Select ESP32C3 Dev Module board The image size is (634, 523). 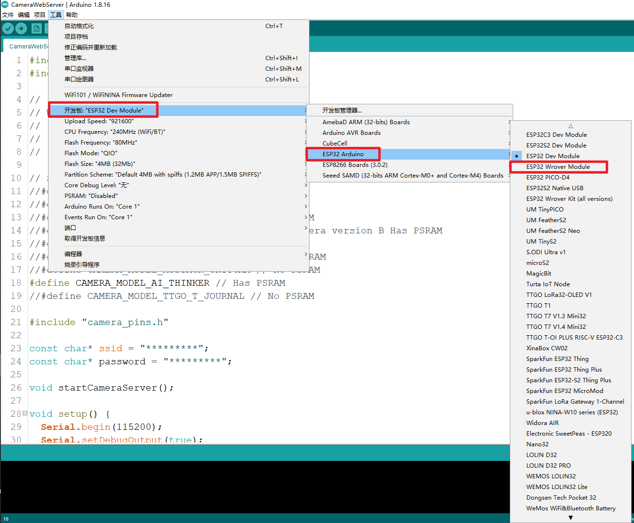[570, 135]
